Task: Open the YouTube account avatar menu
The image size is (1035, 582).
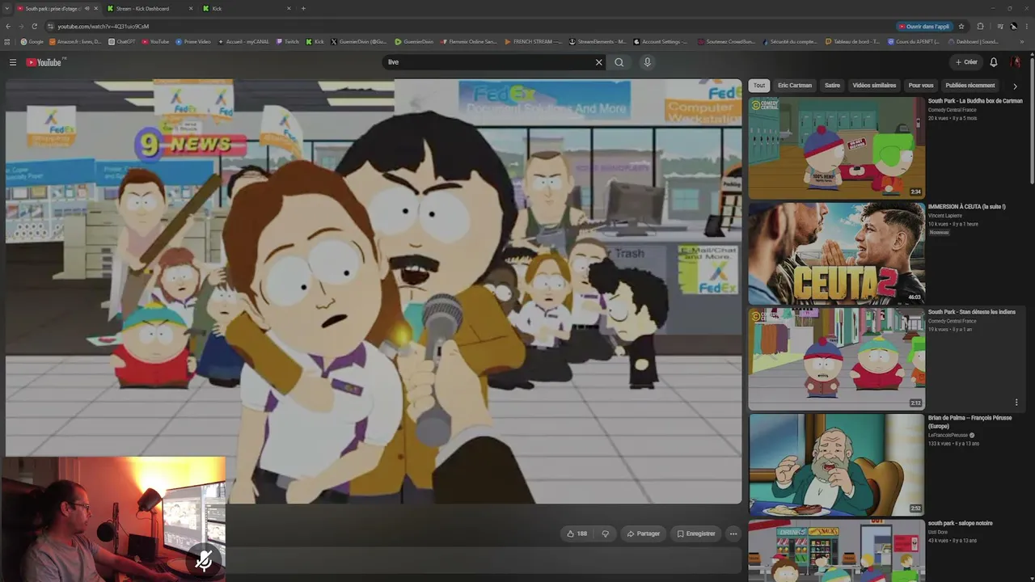Action: pos(1016,62)
